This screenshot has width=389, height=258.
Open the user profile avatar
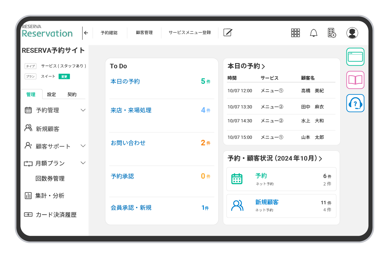[352, 33]
